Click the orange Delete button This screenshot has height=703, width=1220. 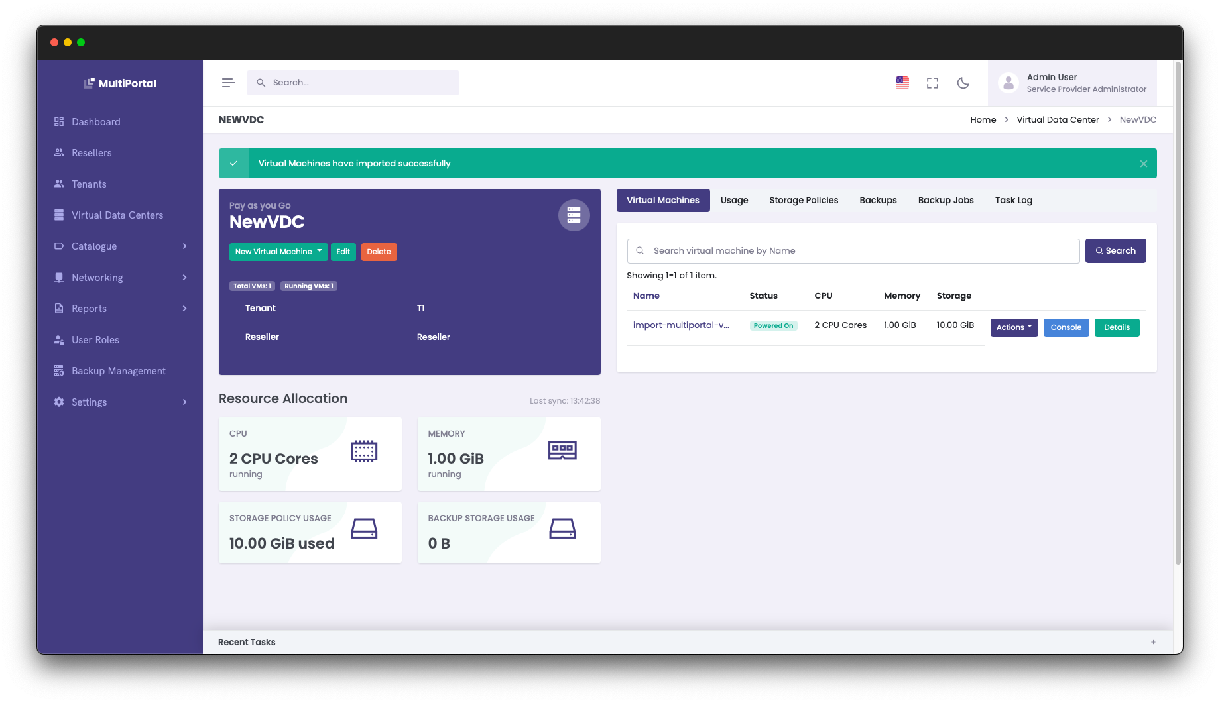[379, 252]
